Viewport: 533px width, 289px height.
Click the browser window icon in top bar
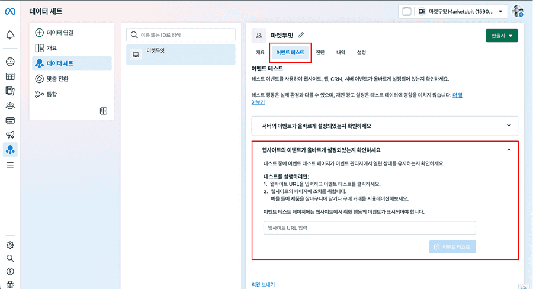[406, 11]
